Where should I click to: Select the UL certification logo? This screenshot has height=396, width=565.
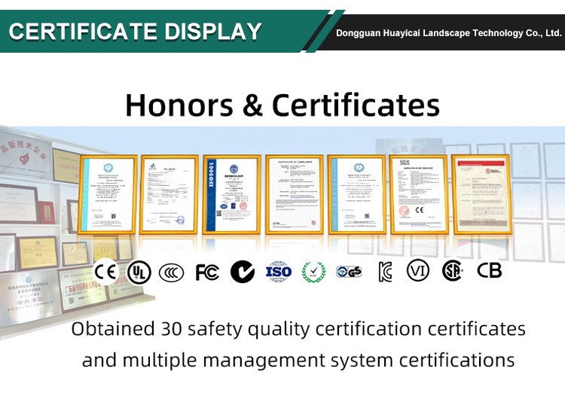139,272
